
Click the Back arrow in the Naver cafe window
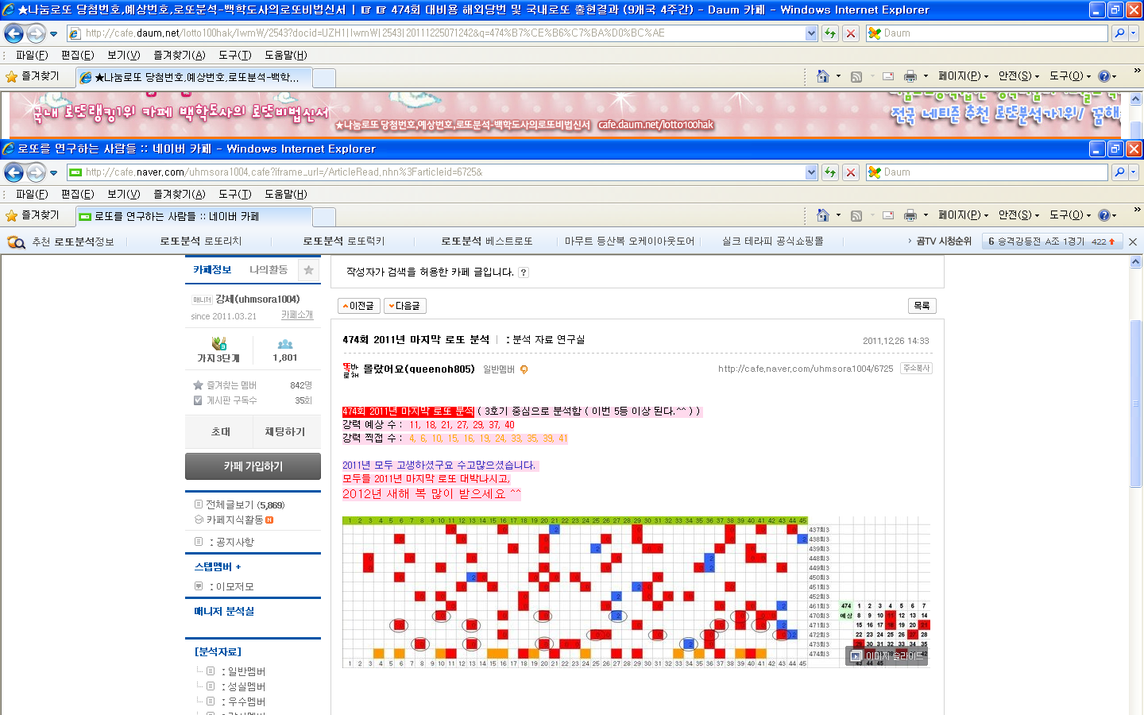click(x=14, y=172)
